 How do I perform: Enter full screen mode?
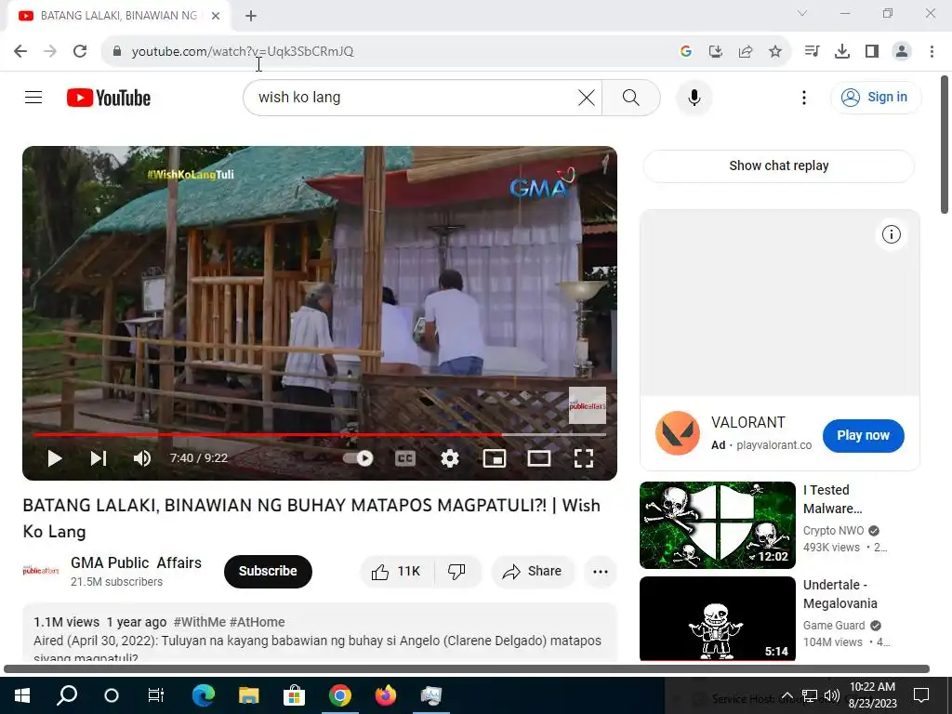point(584,457)
